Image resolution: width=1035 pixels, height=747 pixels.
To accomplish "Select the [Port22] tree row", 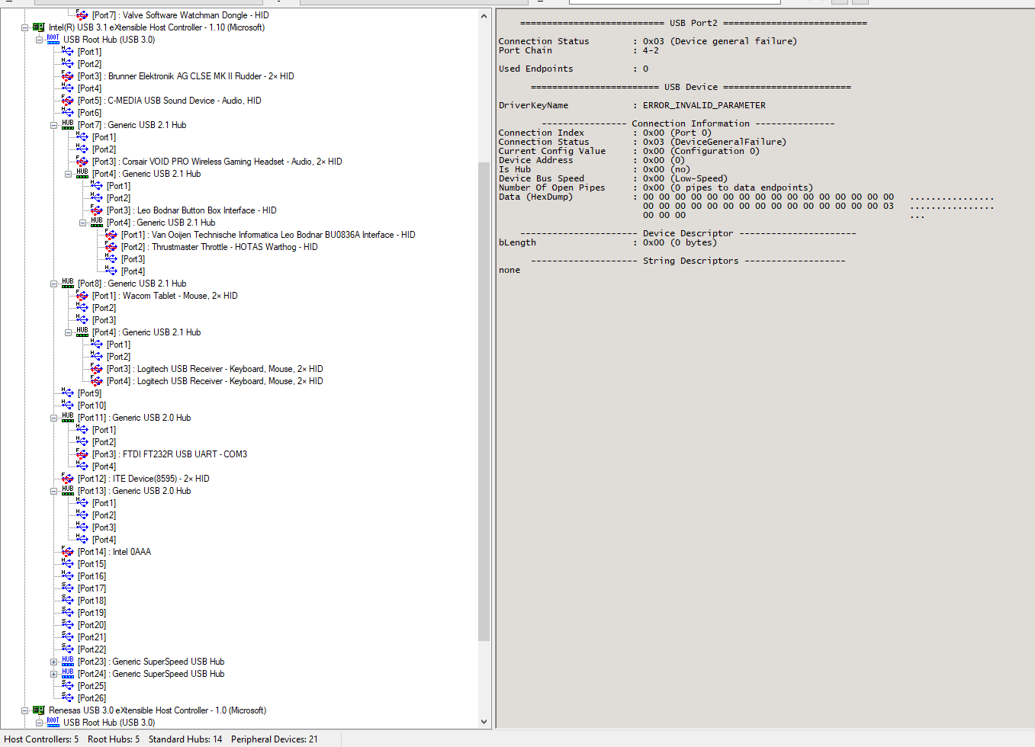I will click(92, 649).
